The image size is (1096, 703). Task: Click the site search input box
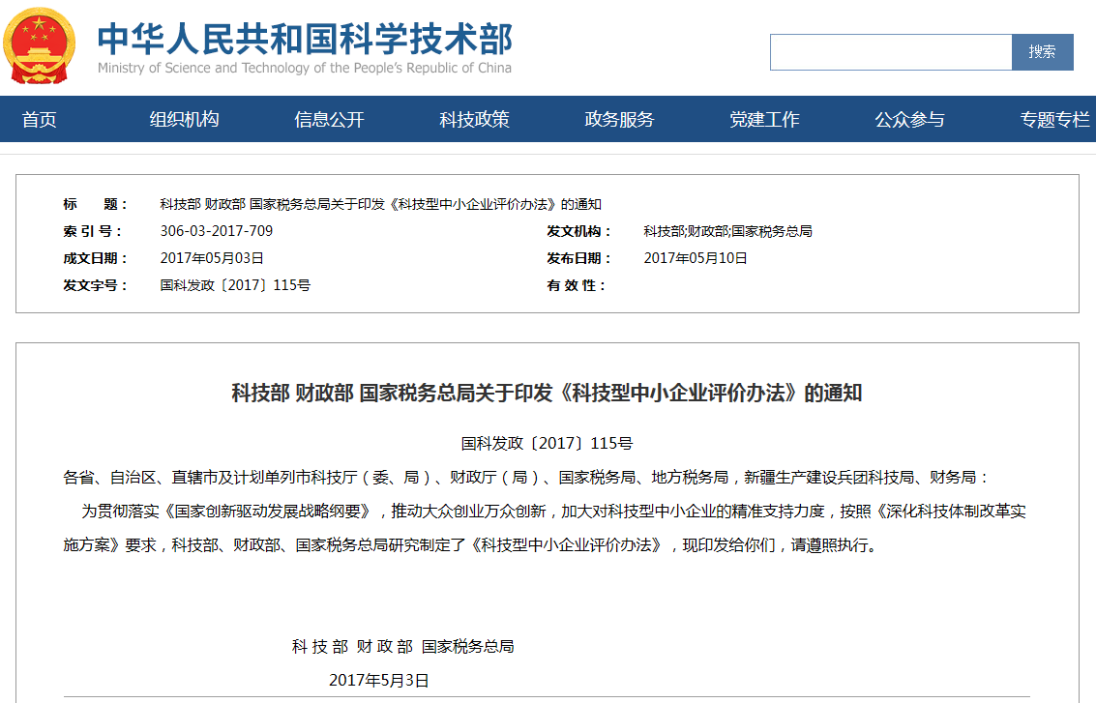[x=891, y=51]
